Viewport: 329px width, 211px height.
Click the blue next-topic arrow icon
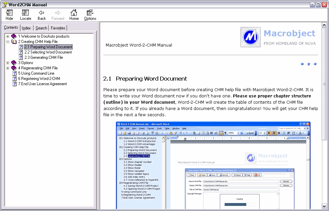point(315,64)
